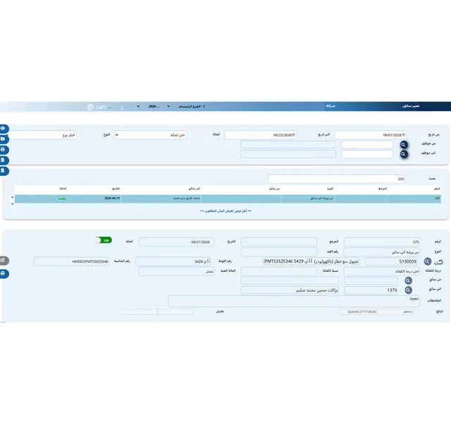Click search icon for 'من سائق' in detail form
The height and width of the screenshot is (424, 451).
pos(408,280)
